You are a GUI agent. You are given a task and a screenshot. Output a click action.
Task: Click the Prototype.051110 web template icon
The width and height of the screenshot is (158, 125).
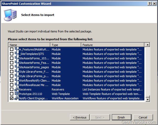(17, 94)
